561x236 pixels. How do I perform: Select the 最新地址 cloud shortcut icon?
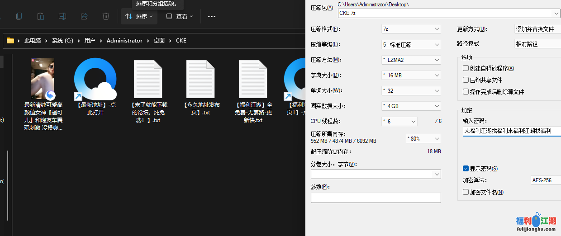95,79
